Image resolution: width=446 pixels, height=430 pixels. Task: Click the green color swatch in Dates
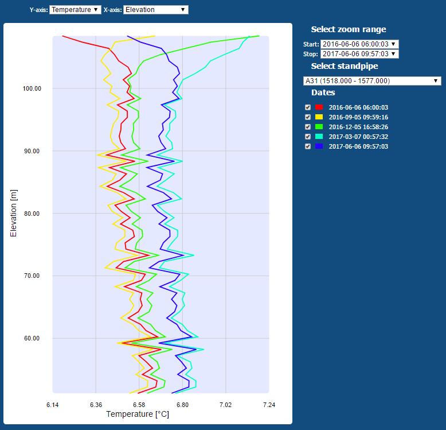319,127
